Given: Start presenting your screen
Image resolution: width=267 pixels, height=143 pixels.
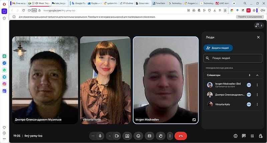Looking at the screenshot, I should tap(127, 136).
